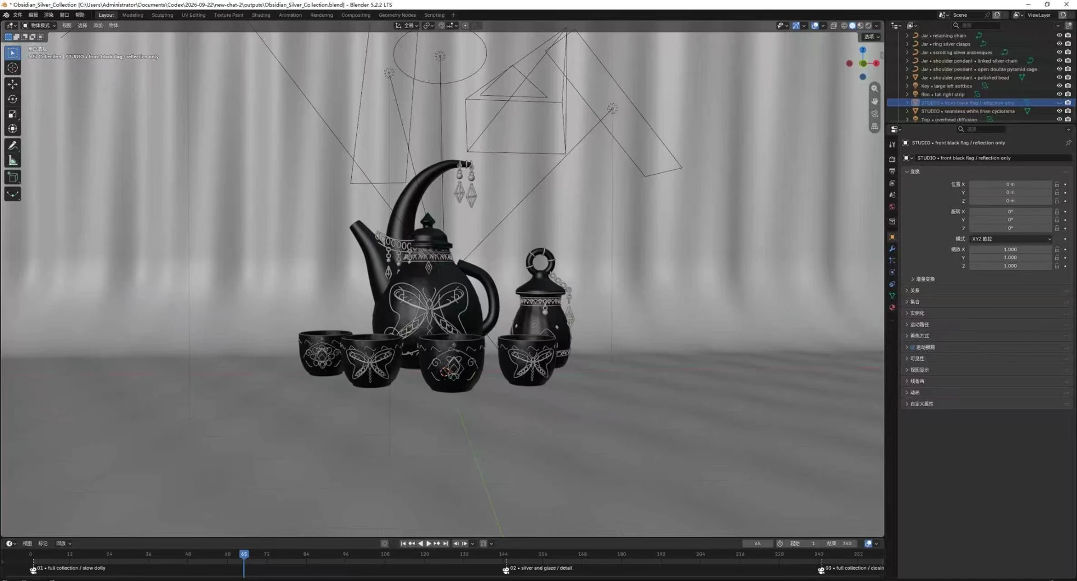Hide 'Key • large left softbox' in viewport

(1059, 86)
